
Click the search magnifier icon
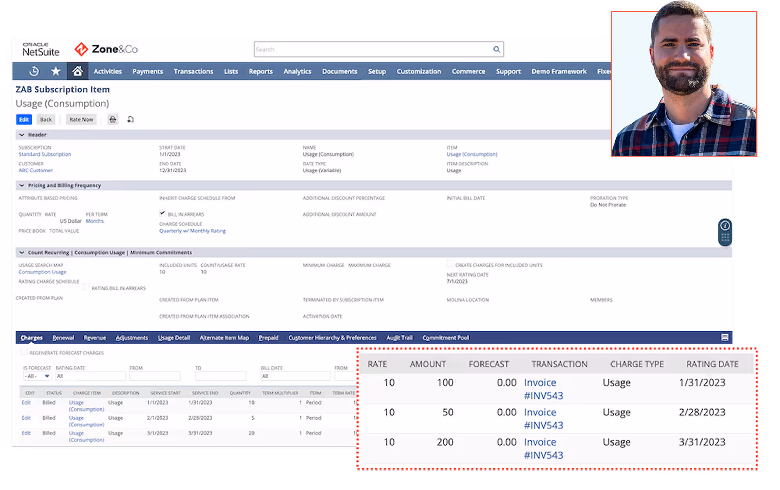(x=497, y=49)
